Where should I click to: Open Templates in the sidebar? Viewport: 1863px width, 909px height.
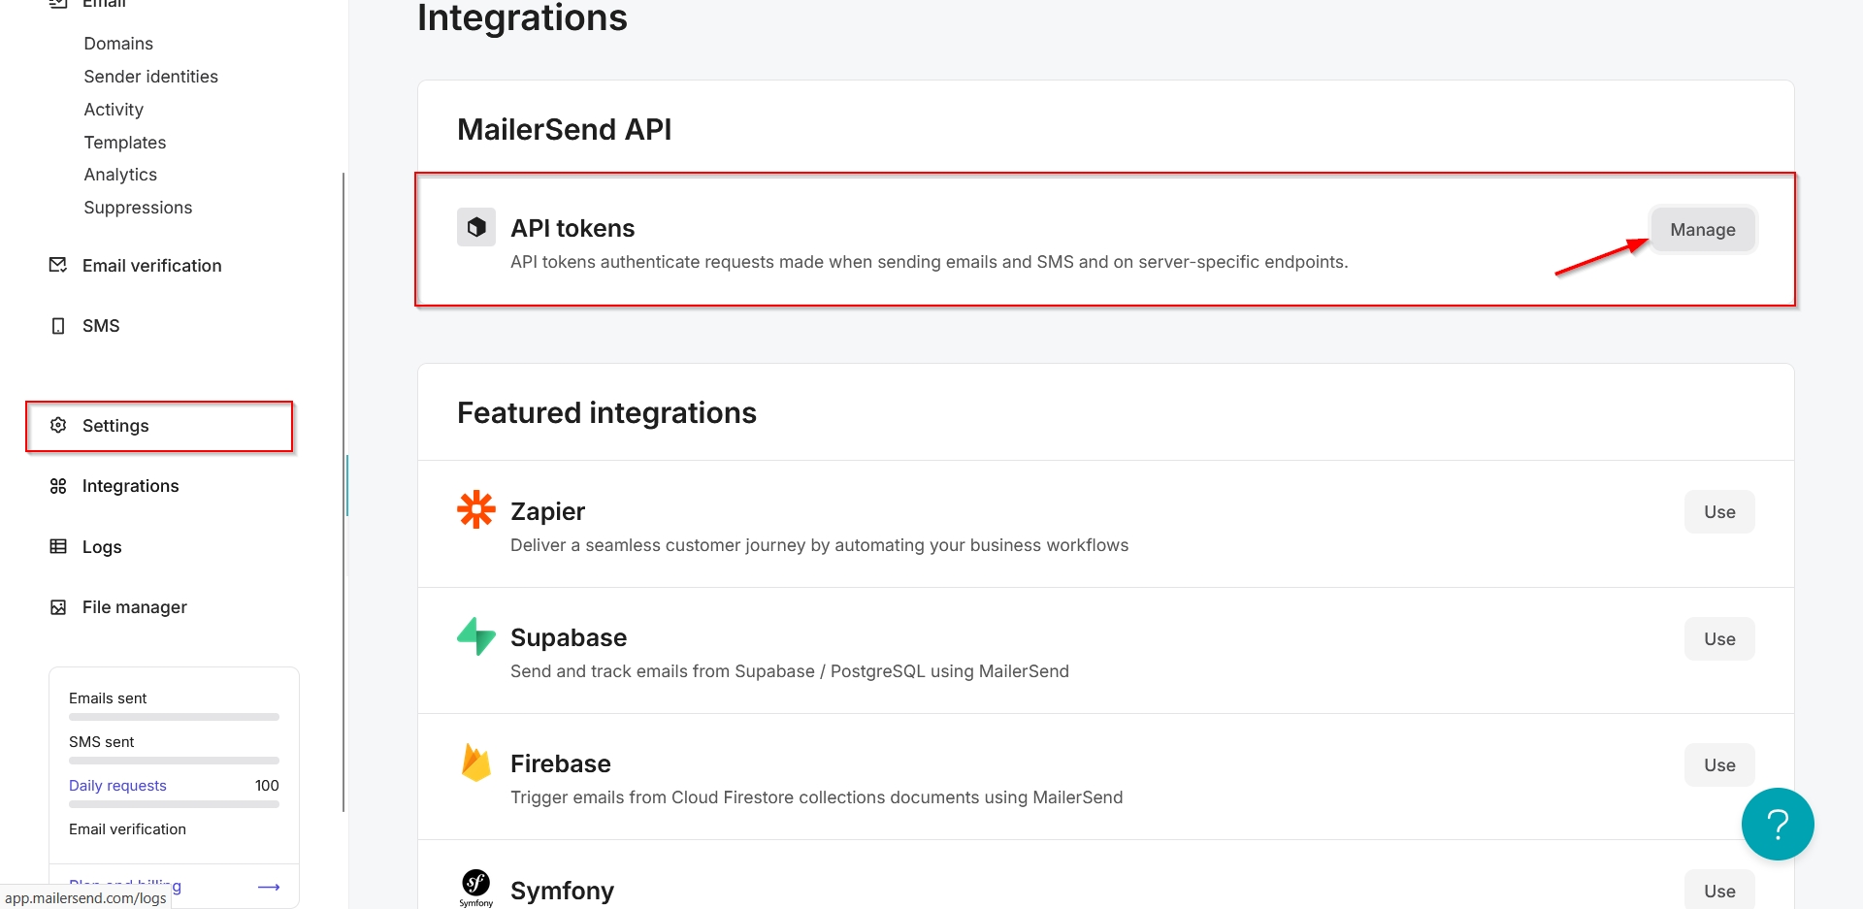(x=124, y=143)
